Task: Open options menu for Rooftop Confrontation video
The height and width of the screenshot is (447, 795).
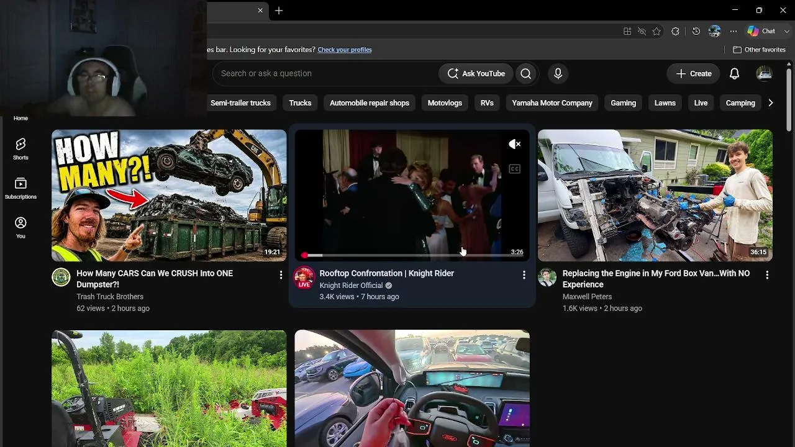Action: tap(524, 274)
